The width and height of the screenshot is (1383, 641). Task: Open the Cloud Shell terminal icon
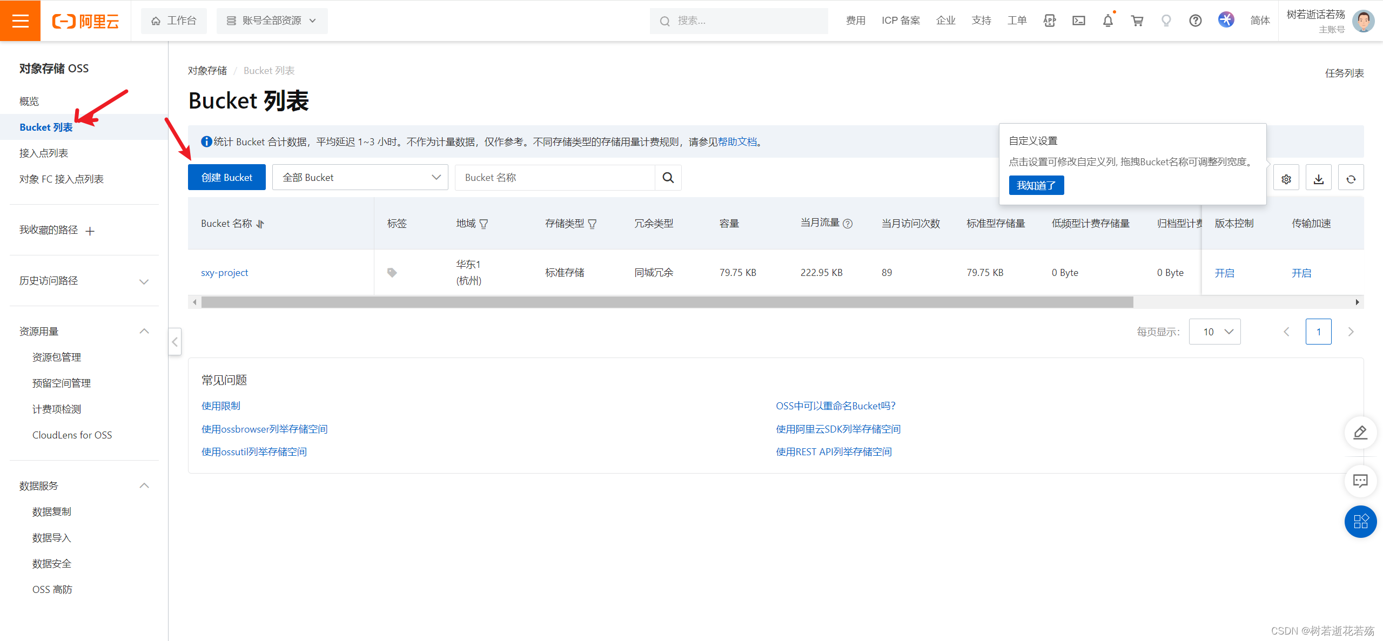tap(1078, 21)
